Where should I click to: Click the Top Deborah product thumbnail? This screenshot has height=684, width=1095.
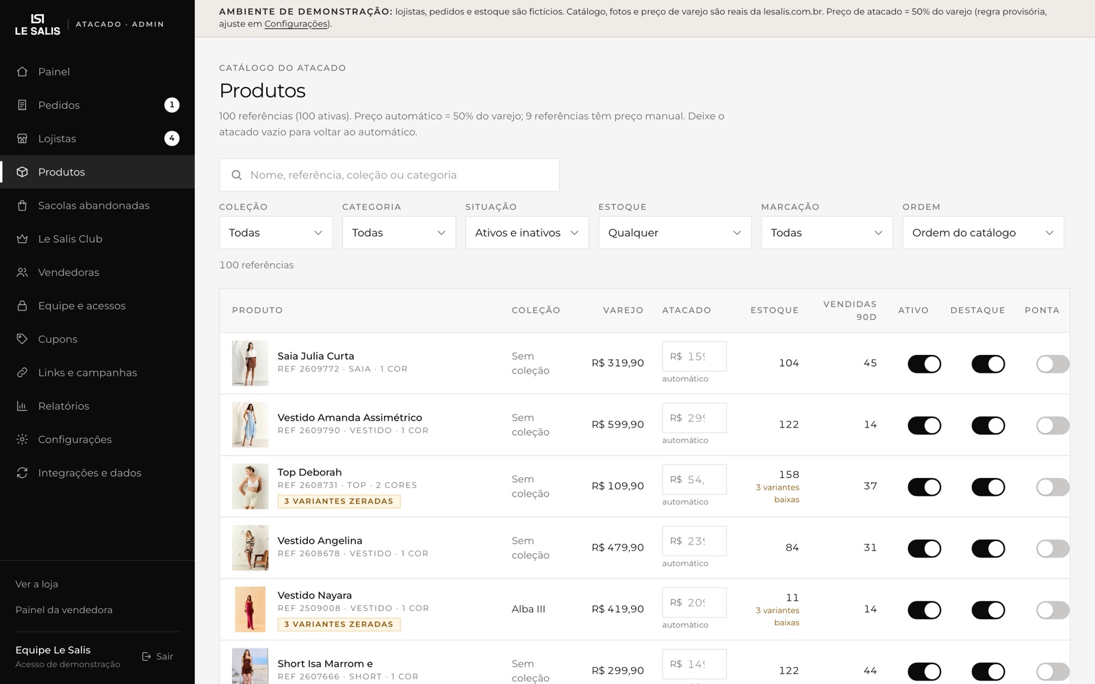[x=250, y=486]
